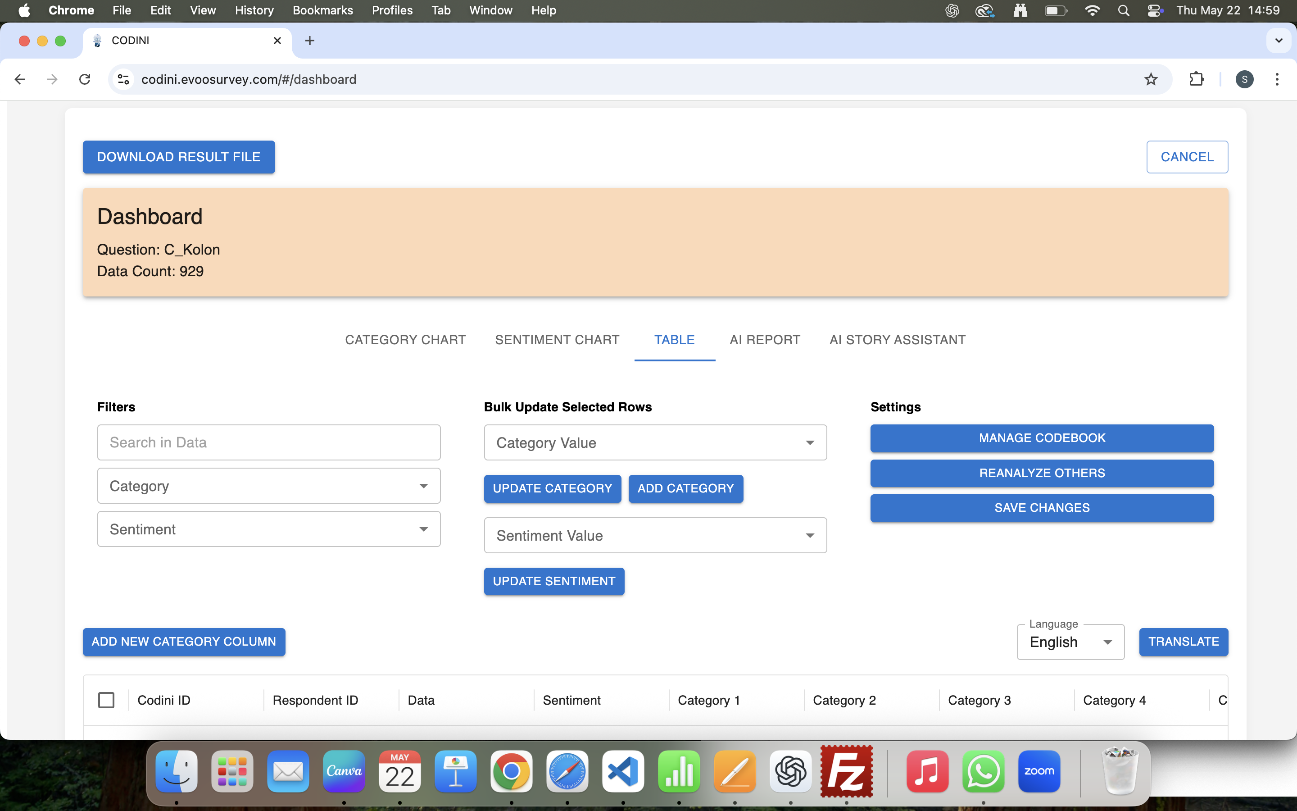Launch FileZilla from the dock
The height and width of the screenshot is (811, 1297).
point(846,772)
